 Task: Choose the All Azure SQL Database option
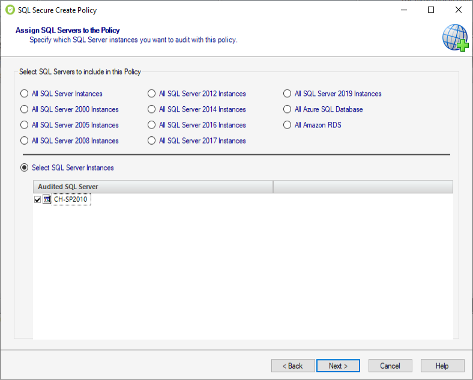[288, 109]
